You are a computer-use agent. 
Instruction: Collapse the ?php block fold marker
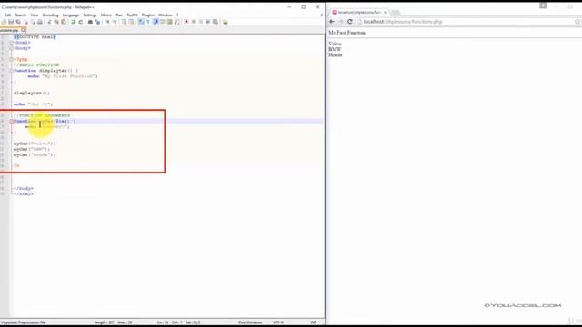(x=12, y=59)
